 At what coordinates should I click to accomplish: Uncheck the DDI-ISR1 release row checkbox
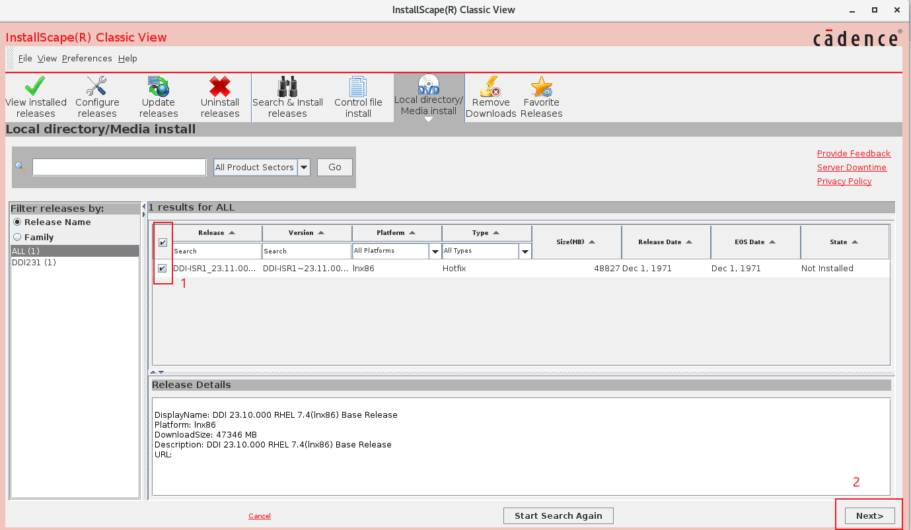click(x=163, y=269)
